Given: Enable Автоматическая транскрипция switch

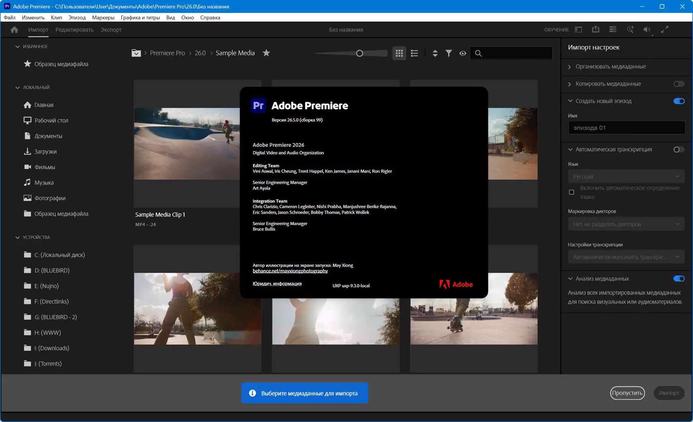Looking at the screenshot, I should click(679, 150).
